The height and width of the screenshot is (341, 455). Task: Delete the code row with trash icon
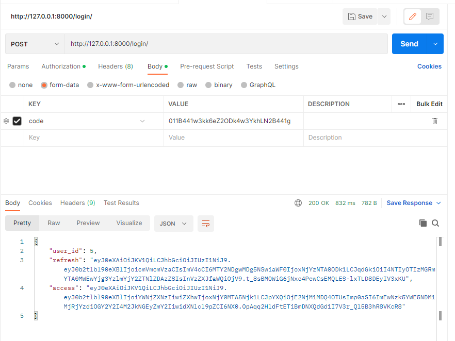[435, 121]
